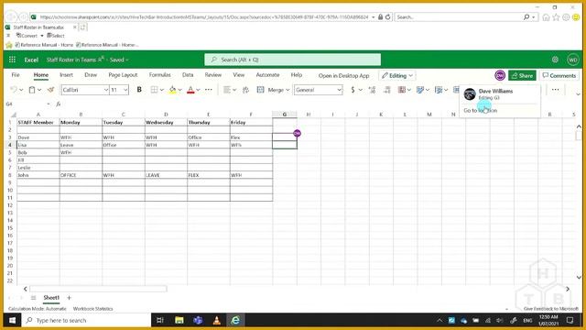Open the File menu tab
This screenshot has width=586, height=330.
16,75
